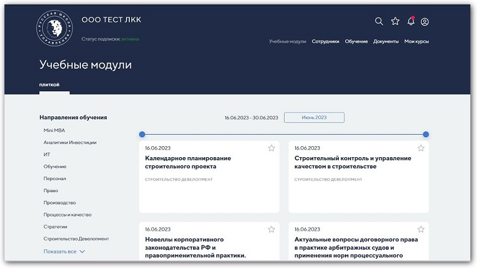477x268 pixels.
Task: Star the Строительный контроль и управление качеством card
Action: [x=421, y=148]
